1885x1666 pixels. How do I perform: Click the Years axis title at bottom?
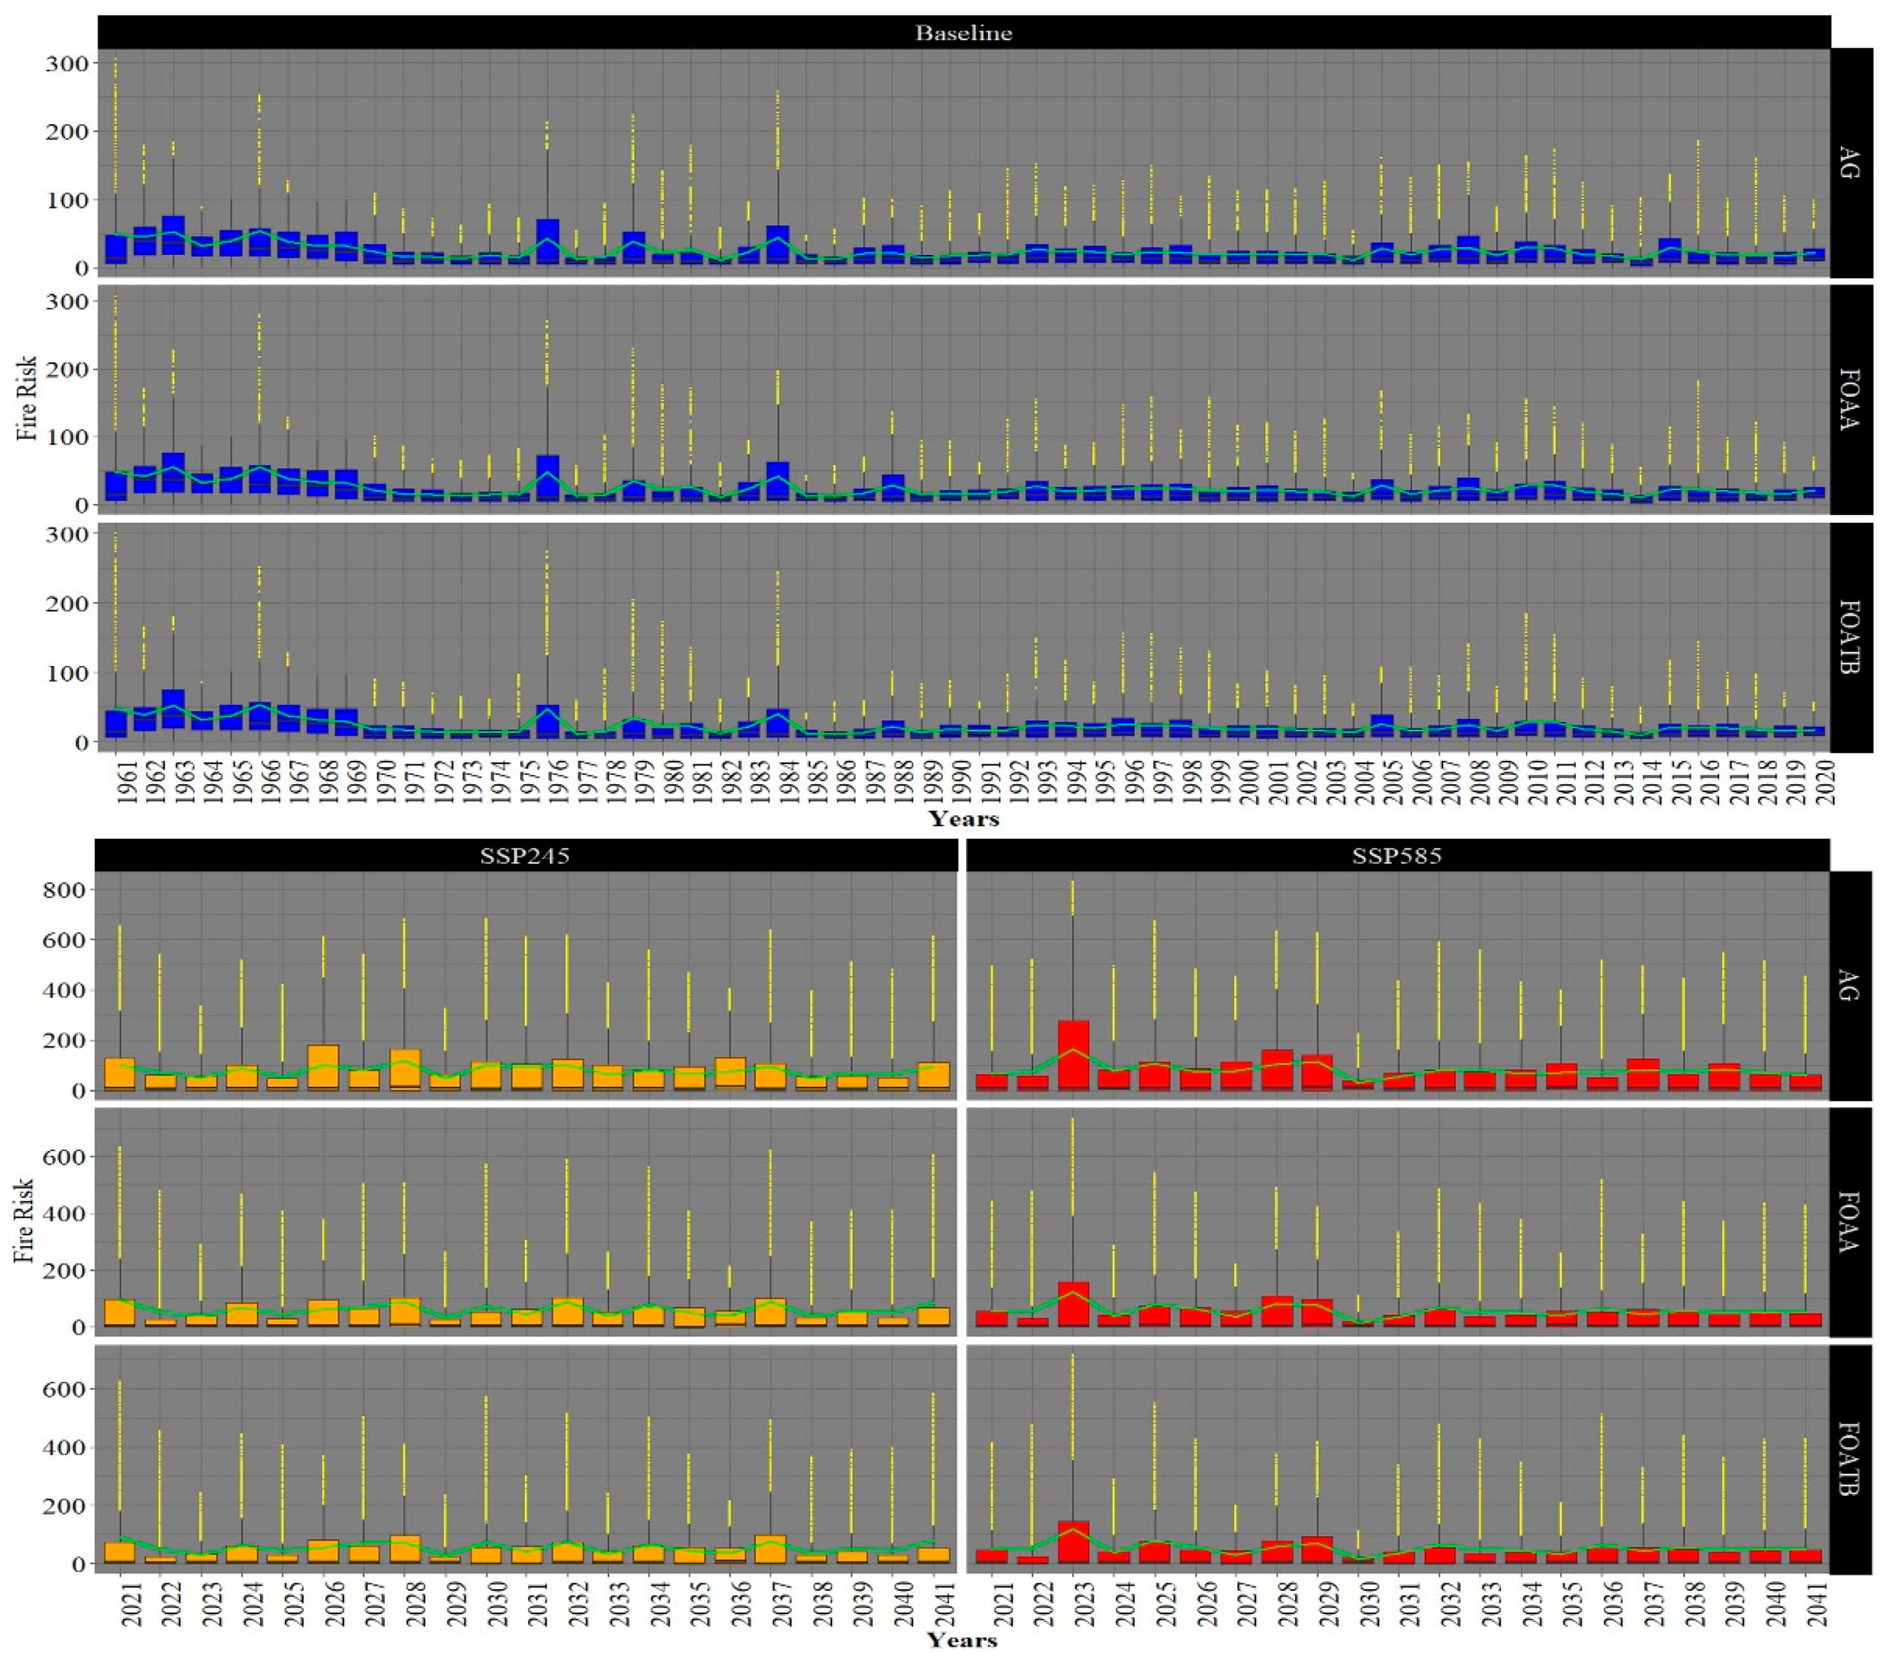pyautogui.click(x=963, y=1639)
